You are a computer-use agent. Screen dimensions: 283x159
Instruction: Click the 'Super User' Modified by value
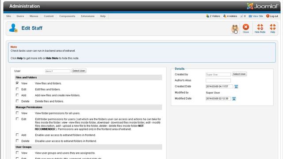pyautogui.click(x=213, y=93)
